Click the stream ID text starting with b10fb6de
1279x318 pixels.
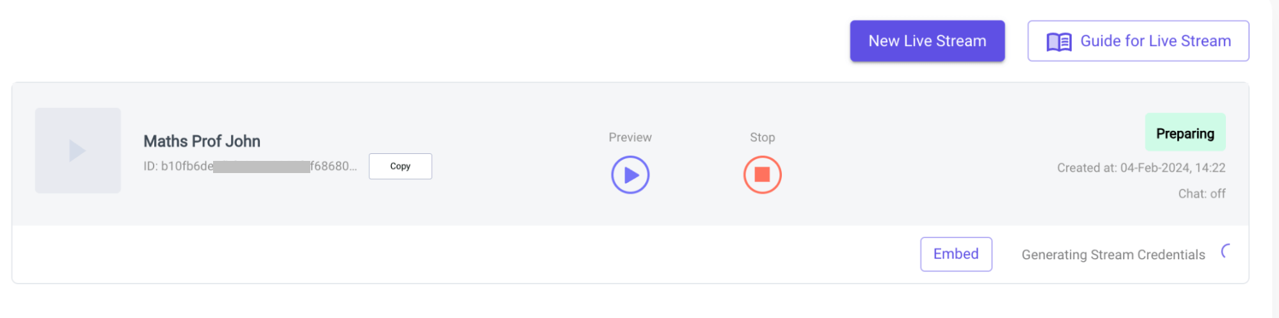pos(250,166)
